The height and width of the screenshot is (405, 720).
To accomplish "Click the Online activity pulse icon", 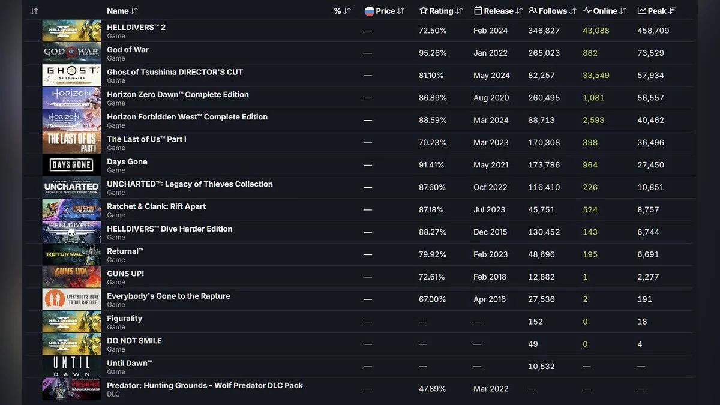I will click(587, 11).
